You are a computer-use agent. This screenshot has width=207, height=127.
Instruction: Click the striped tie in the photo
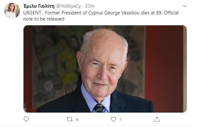(99, 108)
